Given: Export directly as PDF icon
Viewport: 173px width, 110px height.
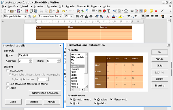Looking at the screenshot, I should (27, 11).
